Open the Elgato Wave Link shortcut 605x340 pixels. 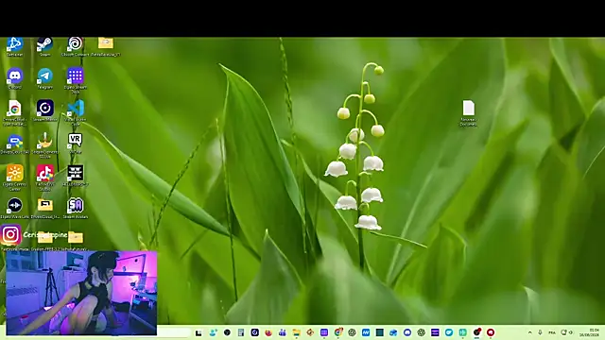pyautogui.click(x=15, y=209)
